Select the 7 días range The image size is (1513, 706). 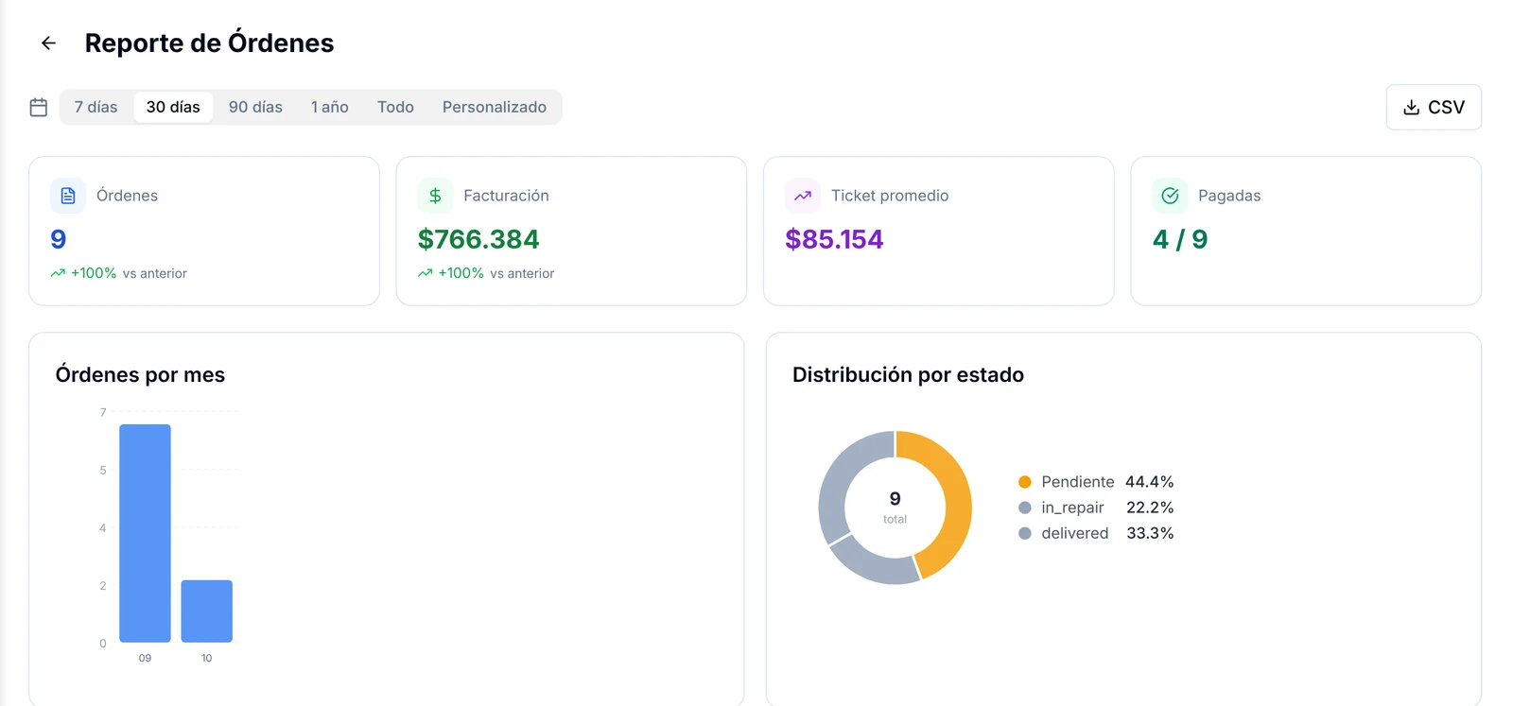(96, 107)
